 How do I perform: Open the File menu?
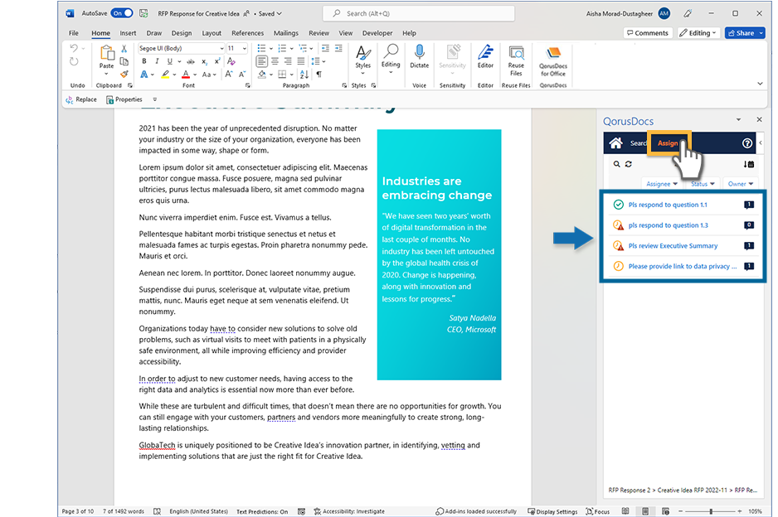click(74, 33)
